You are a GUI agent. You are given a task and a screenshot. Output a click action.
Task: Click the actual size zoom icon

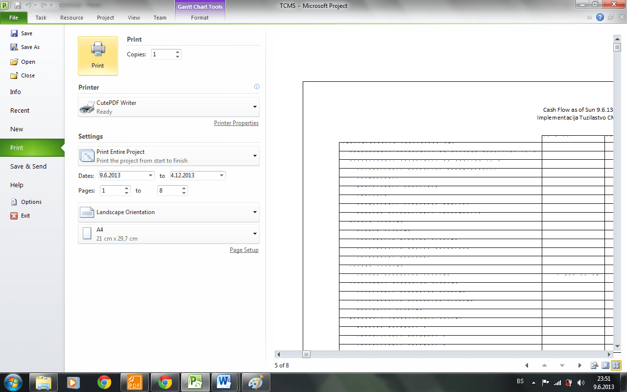pyautogui.click(x=595, y=366)
